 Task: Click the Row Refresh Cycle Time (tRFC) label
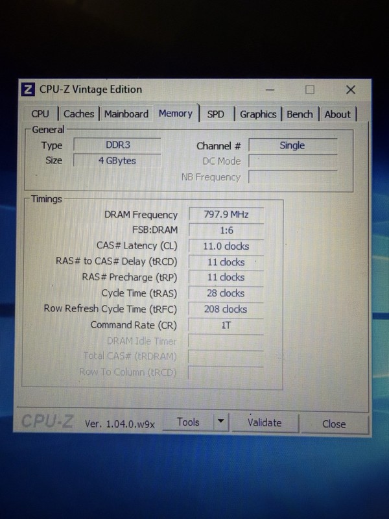click(x=110, y=309)
